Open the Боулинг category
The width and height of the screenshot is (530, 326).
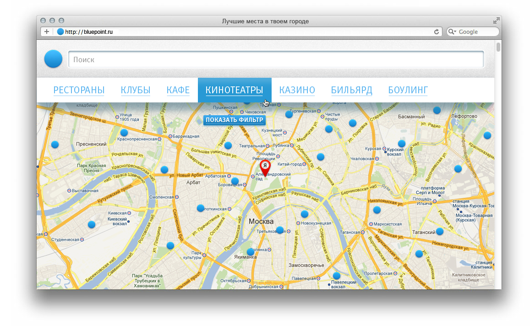click(408, 90)
